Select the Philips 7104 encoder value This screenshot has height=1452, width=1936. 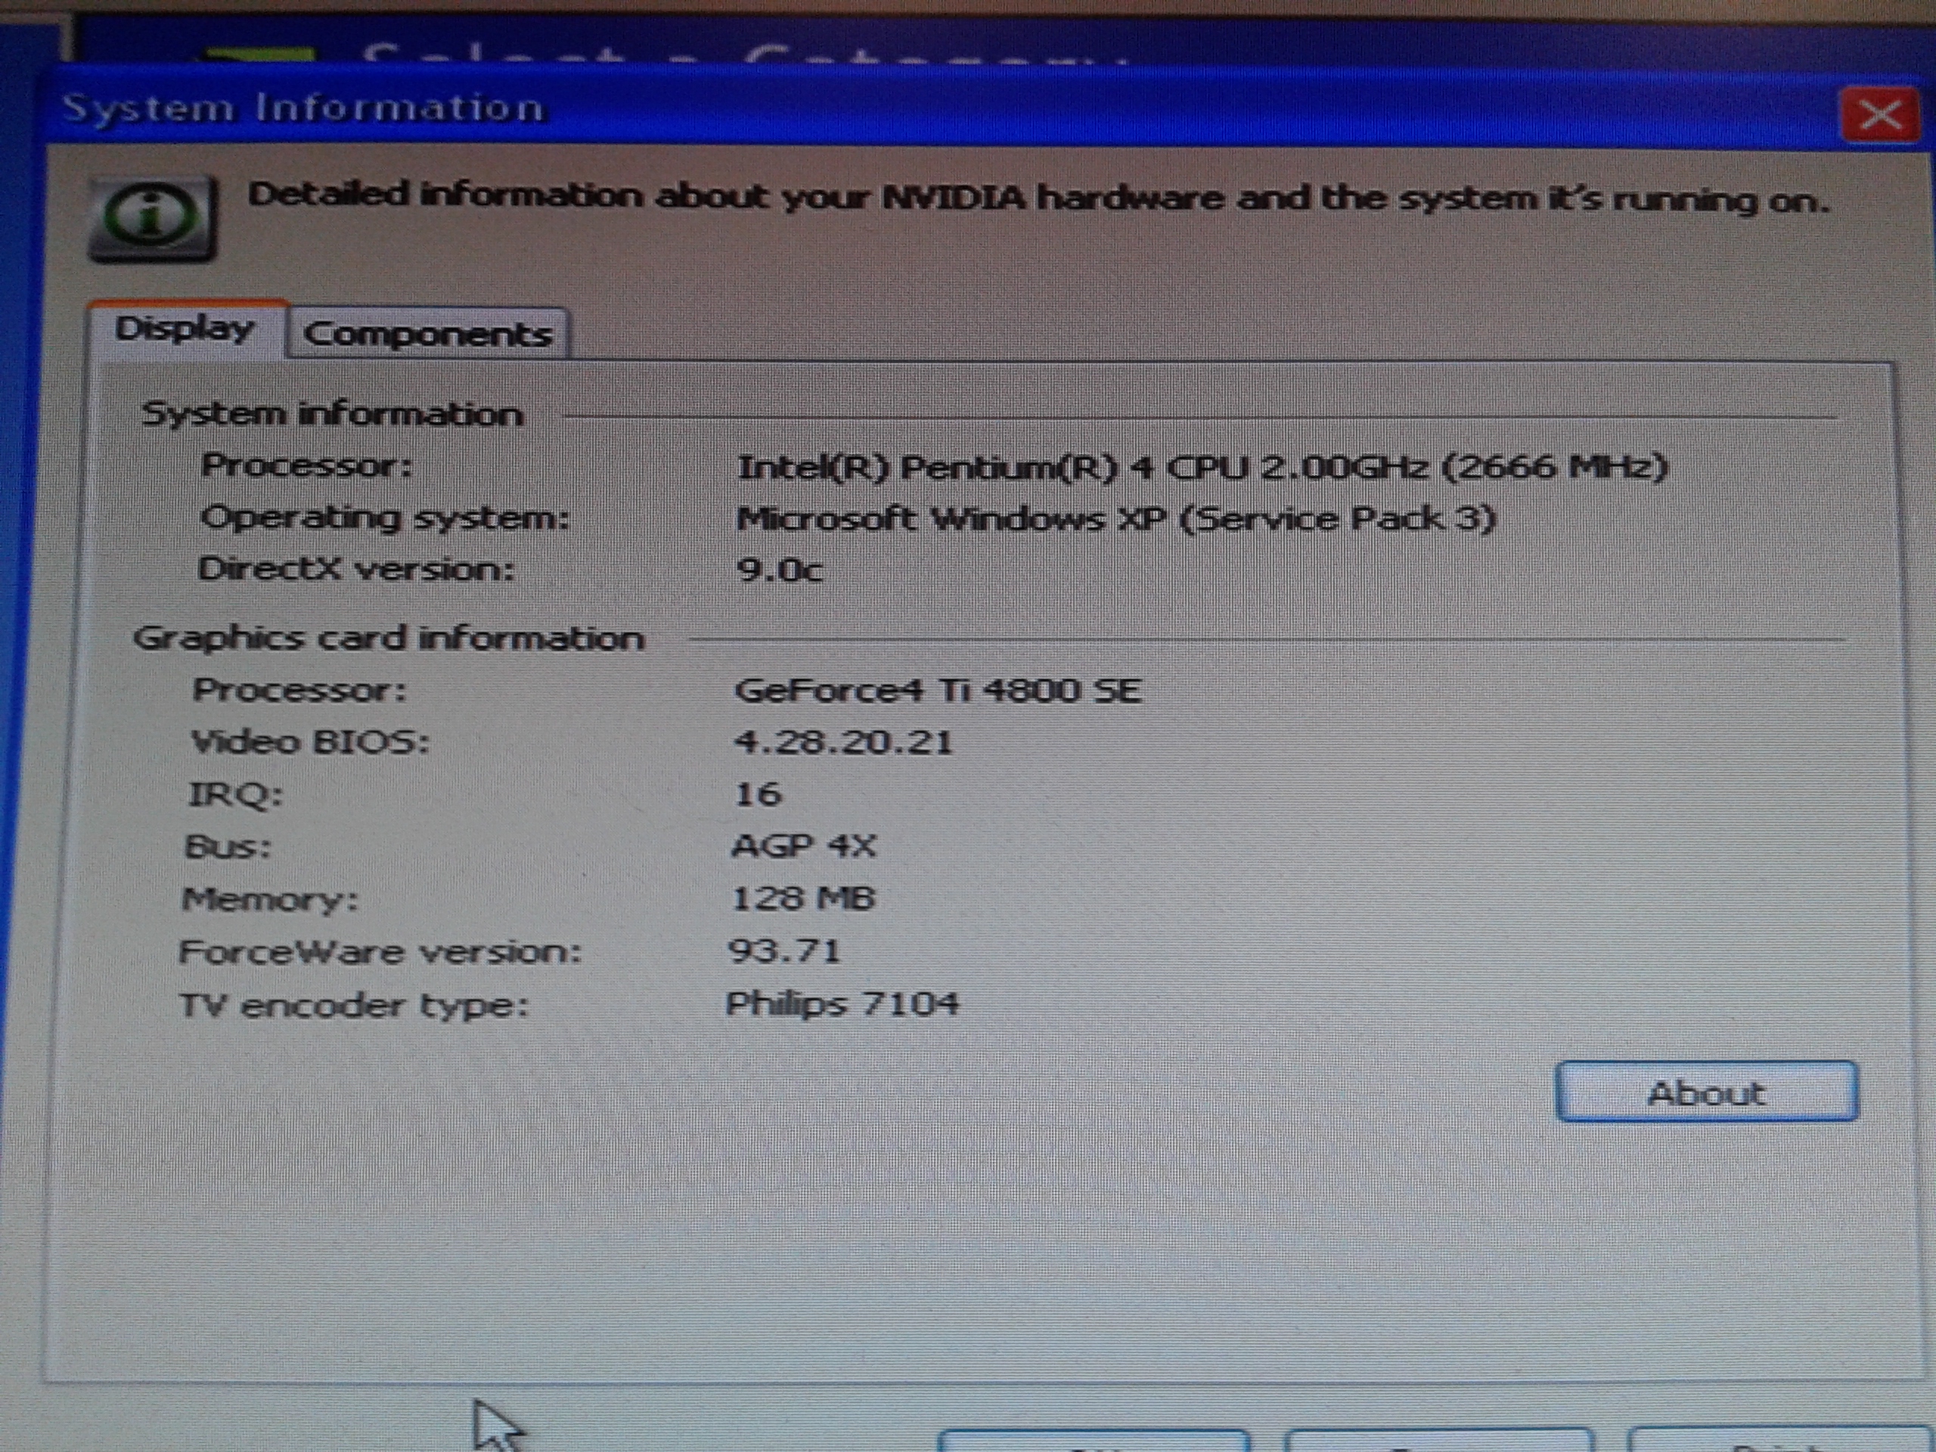(x=843, y=1003)
